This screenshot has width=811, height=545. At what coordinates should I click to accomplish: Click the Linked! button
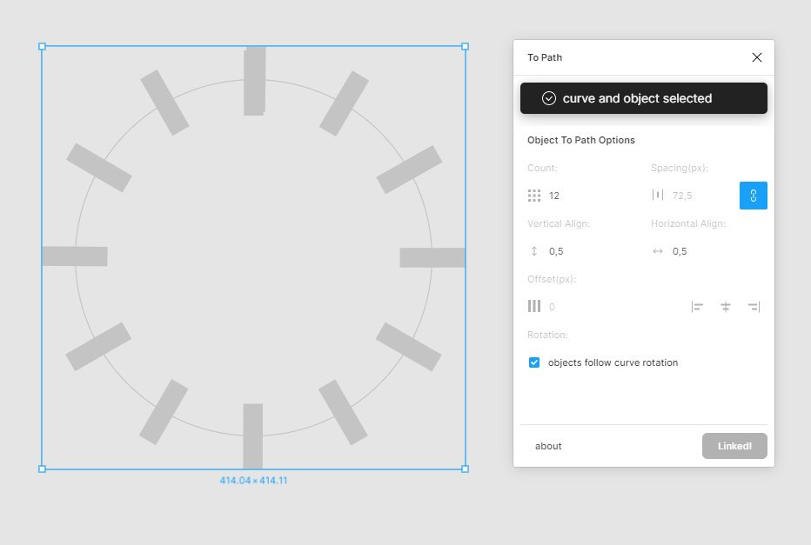click(734, 446)
